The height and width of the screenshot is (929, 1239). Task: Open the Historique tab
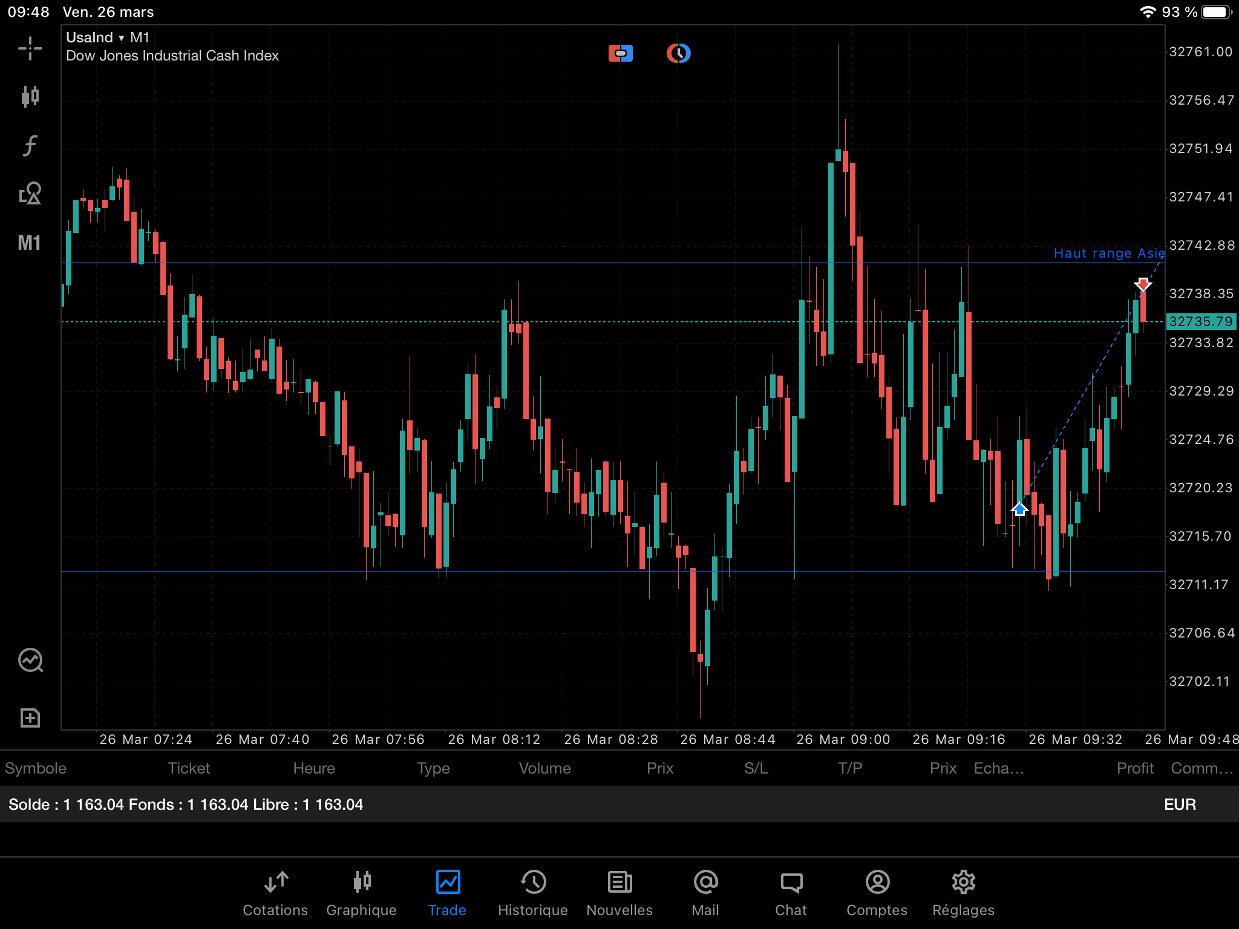(x=532, y=893)
